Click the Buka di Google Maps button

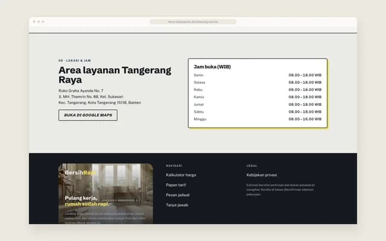point(88,115)
